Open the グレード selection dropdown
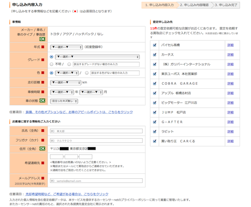 (x=97, y=57)
